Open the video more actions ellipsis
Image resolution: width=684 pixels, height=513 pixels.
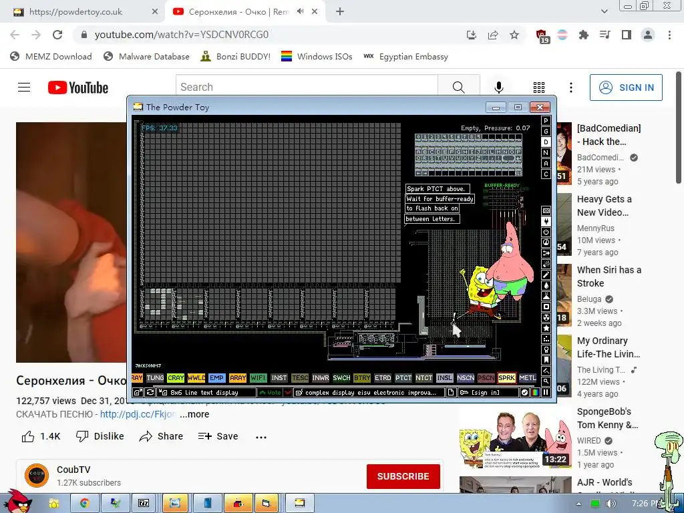tap(261, 437)
